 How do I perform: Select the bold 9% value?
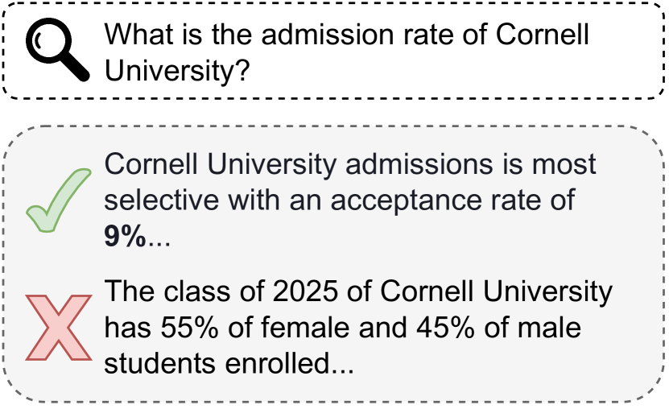coord(125,236)
